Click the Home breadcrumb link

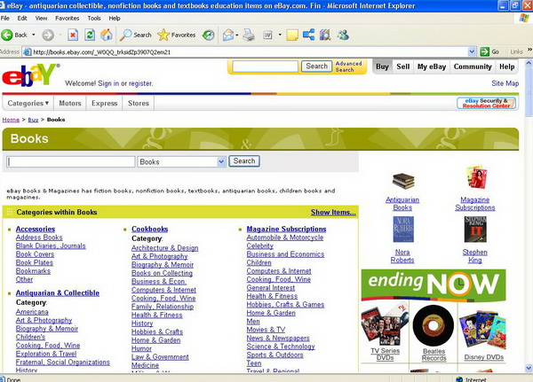(11, 120)
